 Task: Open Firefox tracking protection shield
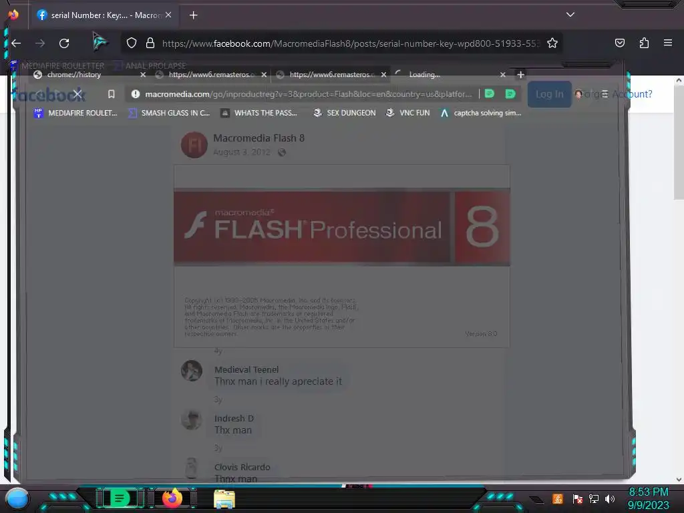click(132, 43)
